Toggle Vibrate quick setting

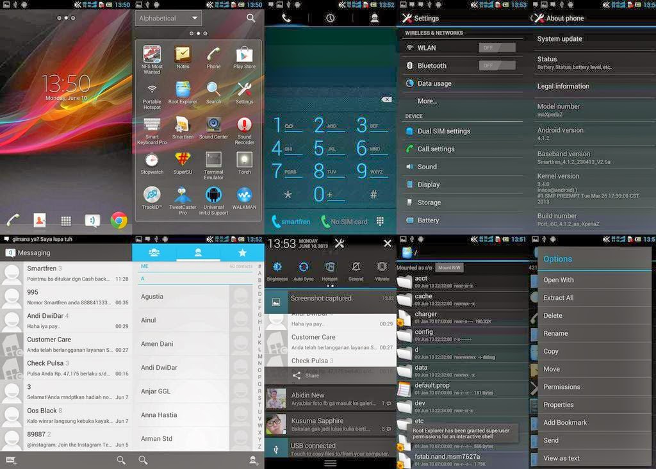[382, 271]
